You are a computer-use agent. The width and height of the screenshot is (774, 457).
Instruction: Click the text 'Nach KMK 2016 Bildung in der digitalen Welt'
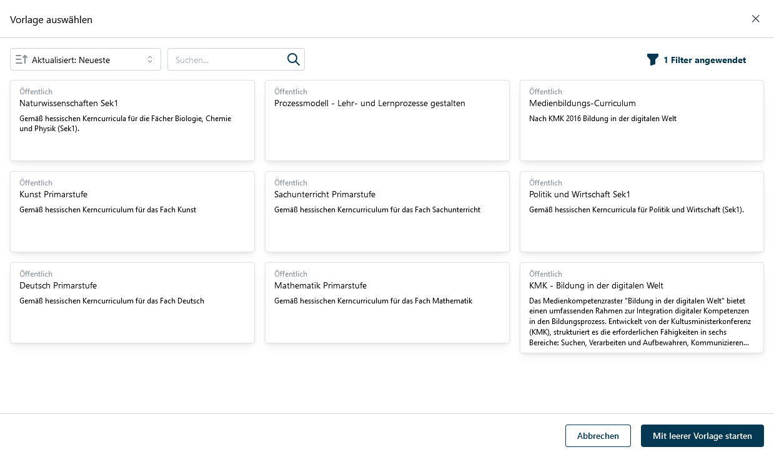(x=603, y=119)
